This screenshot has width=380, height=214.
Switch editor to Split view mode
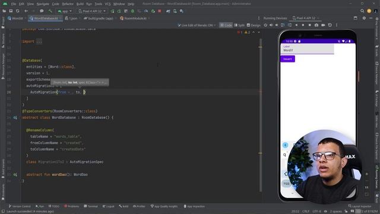[239, 25]
